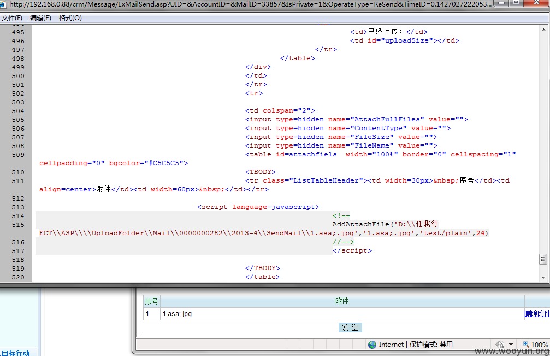Click the 删除附件 link for 1.asa;.jpg
The image size is (550, 356).
click(537, 313)
